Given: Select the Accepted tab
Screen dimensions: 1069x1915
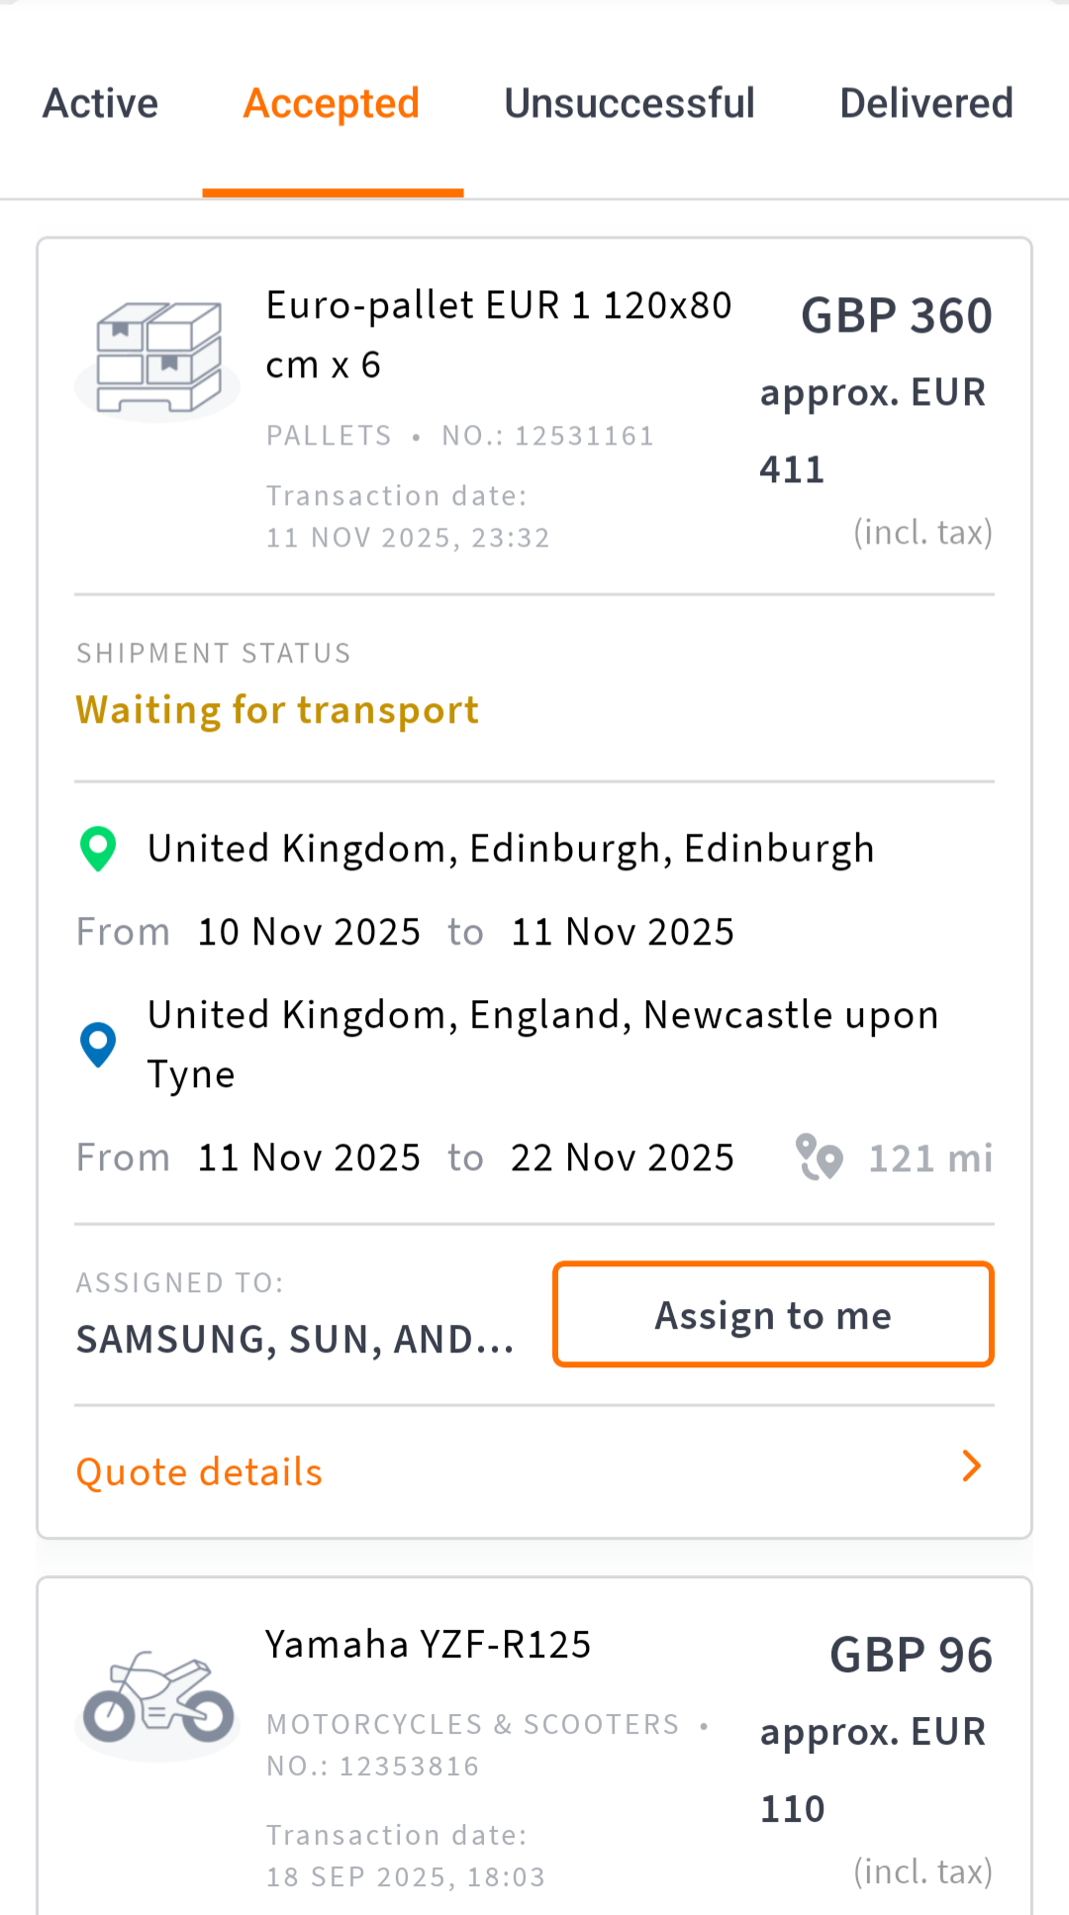Looking at the screenshot, I should (332, 103).
